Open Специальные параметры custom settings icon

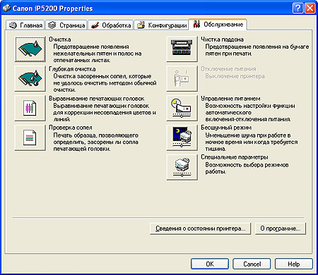click(x=182, y=167)
